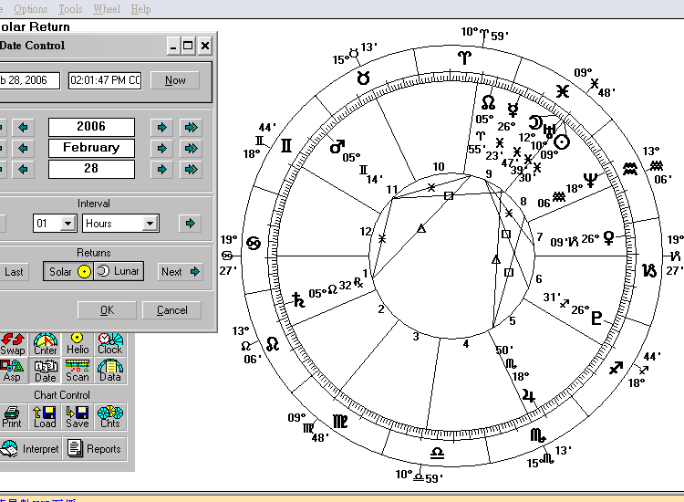Image resolution: width=684 pixels, height=502 pixels.
Task: Open the Asp aspects tool
Action: 13,371
